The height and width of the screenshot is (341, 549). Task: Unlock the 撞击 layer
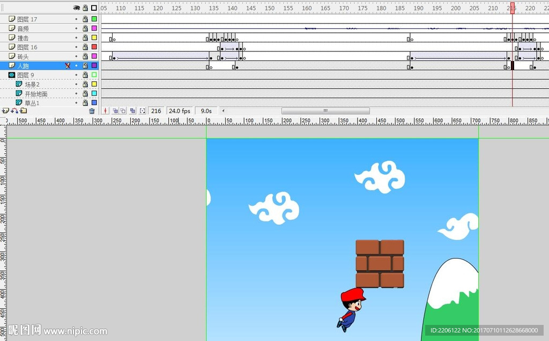click(85, 38)
